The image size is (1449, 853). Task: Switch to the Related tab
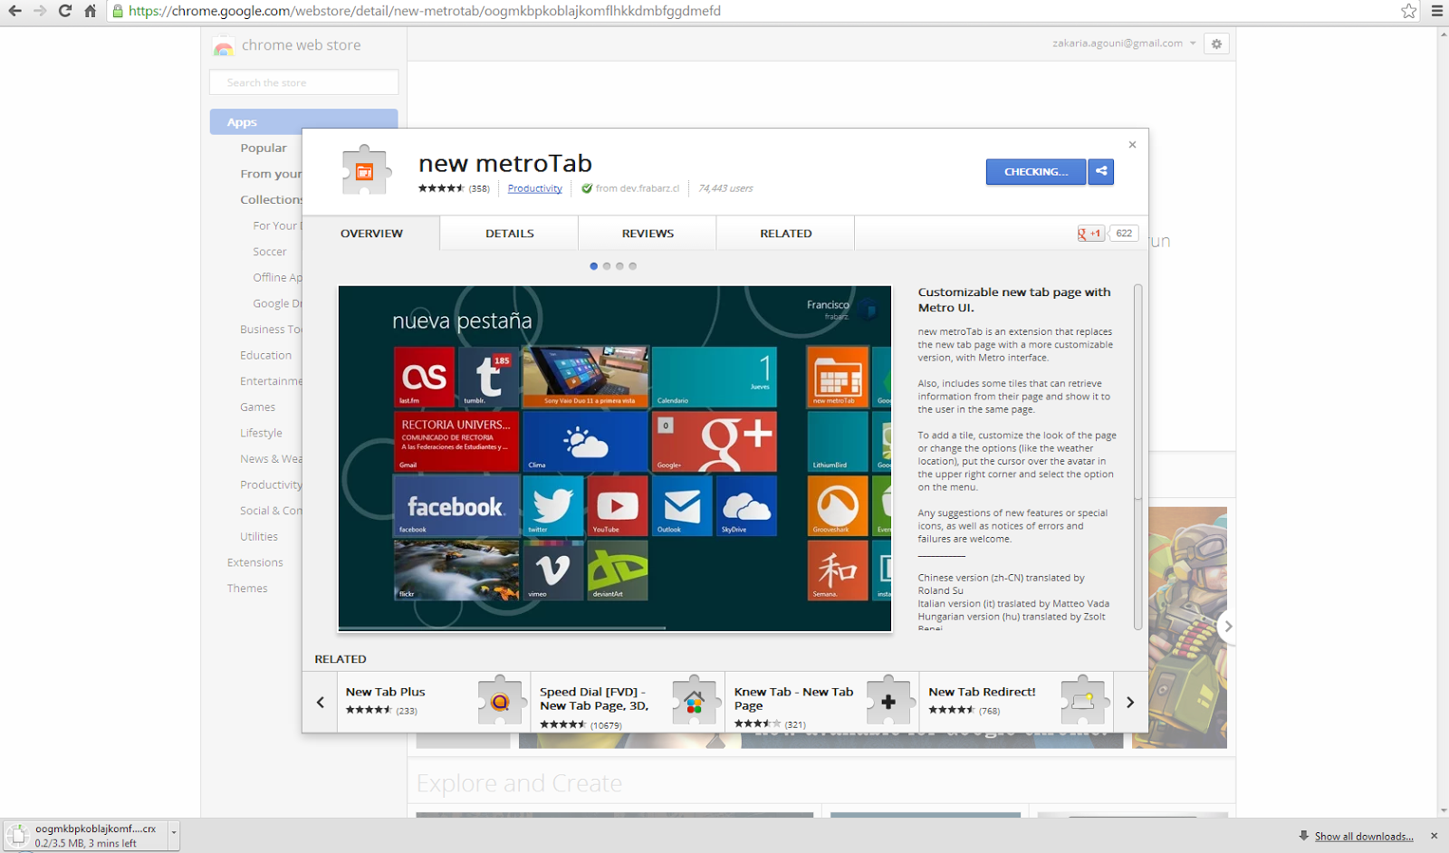785,234
